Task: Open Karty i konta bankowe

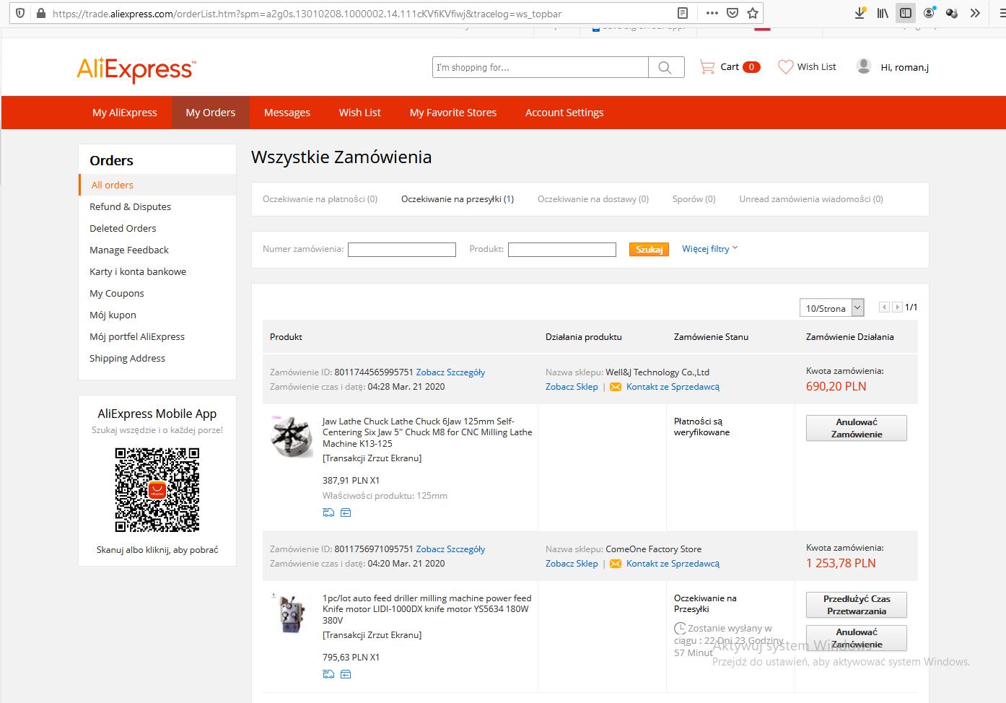Action: pos(138,271)
